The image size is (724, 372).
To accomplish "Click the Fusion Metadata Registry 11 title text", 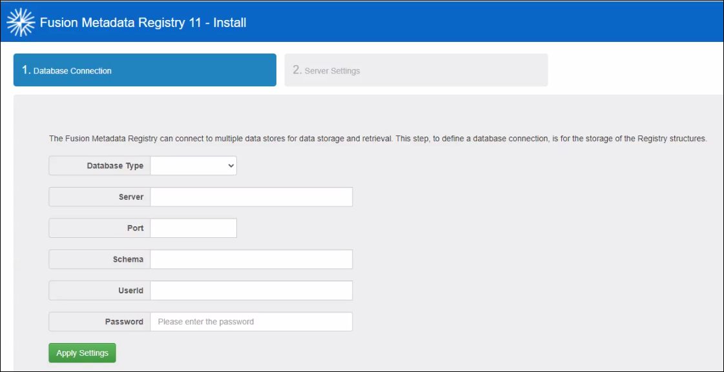I will click(x=143, y=23).
